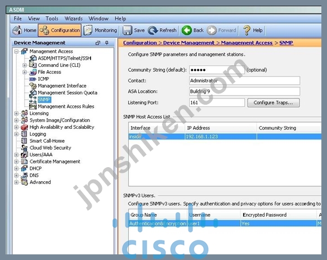Pin the Device Management panel
The height and width of the screenshot is (260, 327).
tap(107, 43)
